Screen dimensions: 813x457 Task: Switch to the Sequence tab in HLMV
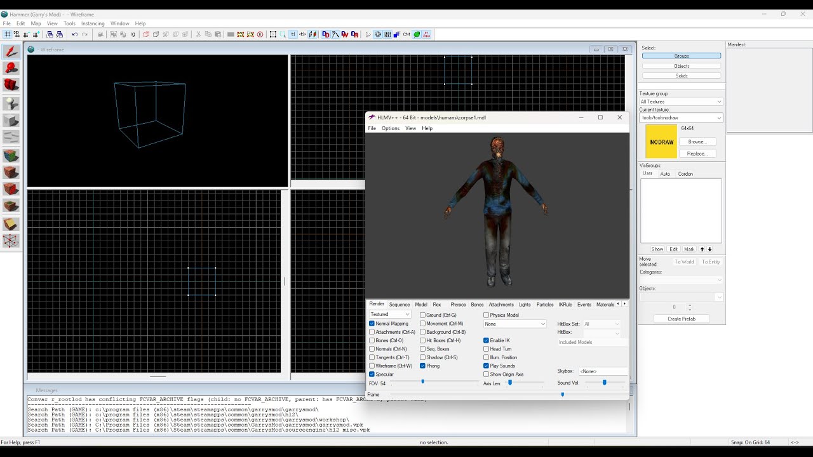400,305
